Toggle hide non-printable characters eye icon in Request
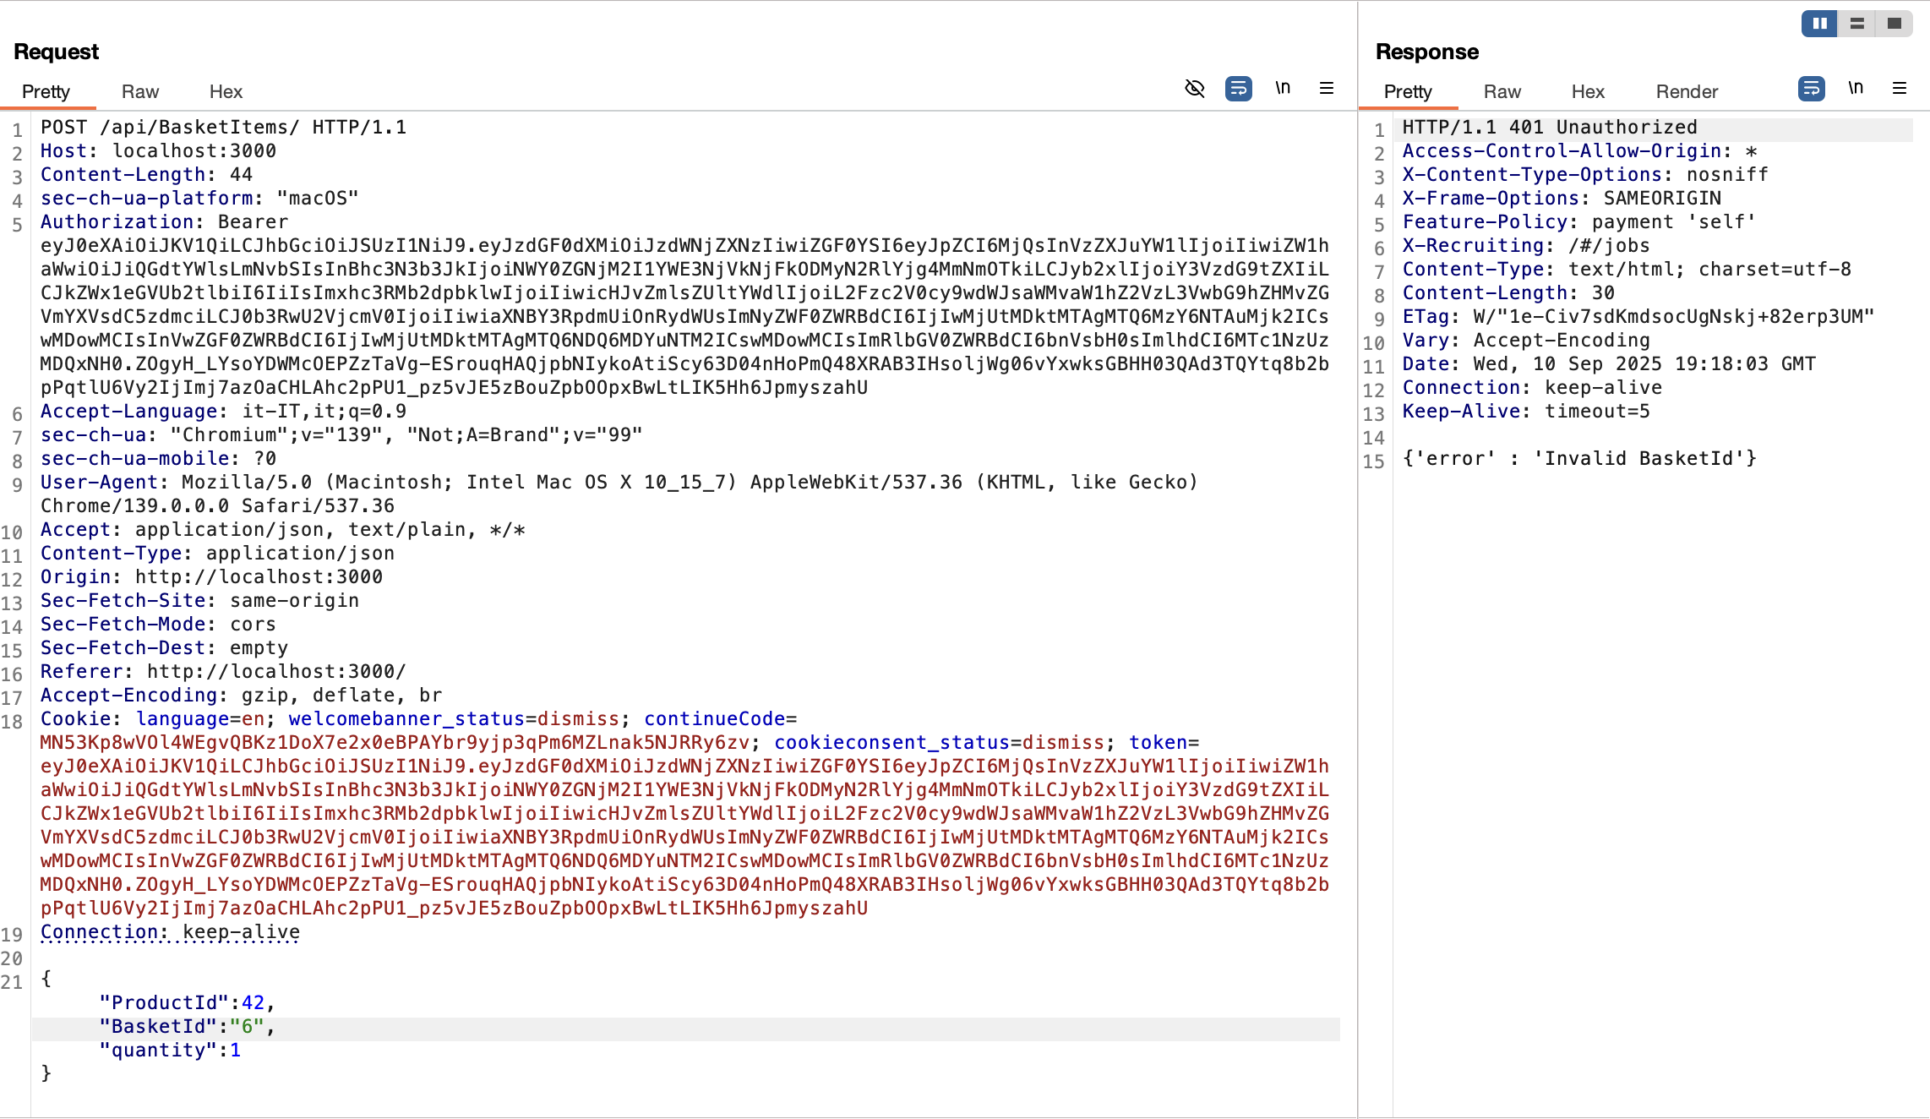Screen dimensions: 1930x1119 [x=1194, y=88]
